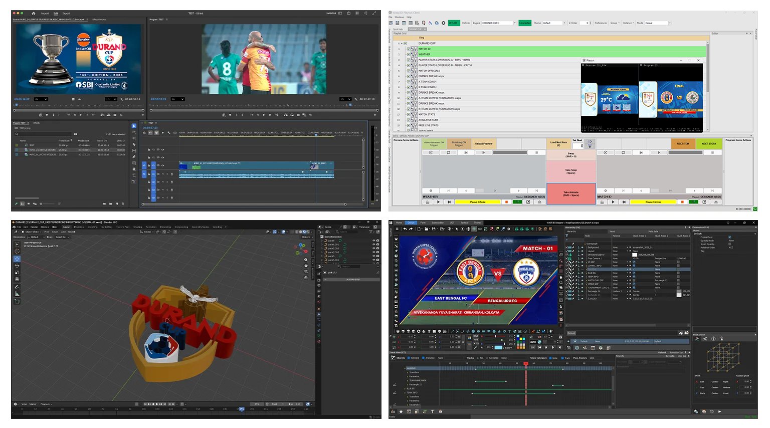This screenshot has height=428, width=770.
Task: Choose the Rotate tool in Blender
Action: pyautogui.click(x=17, y=266)
